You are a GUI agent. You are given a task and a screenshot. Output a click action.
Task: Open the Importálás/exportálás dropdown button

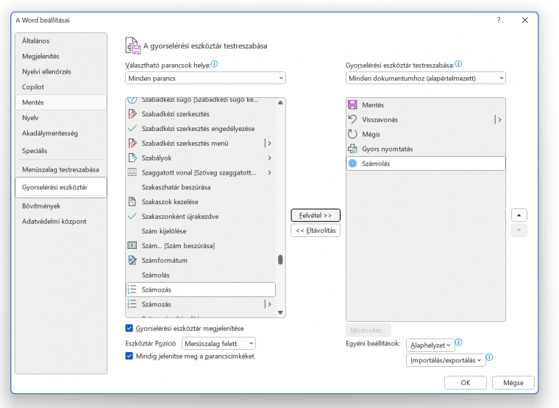coord(446,360)
